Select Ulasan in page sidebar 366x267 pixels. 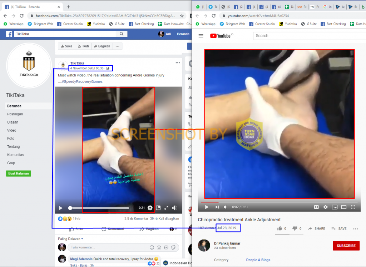point(13,122)
